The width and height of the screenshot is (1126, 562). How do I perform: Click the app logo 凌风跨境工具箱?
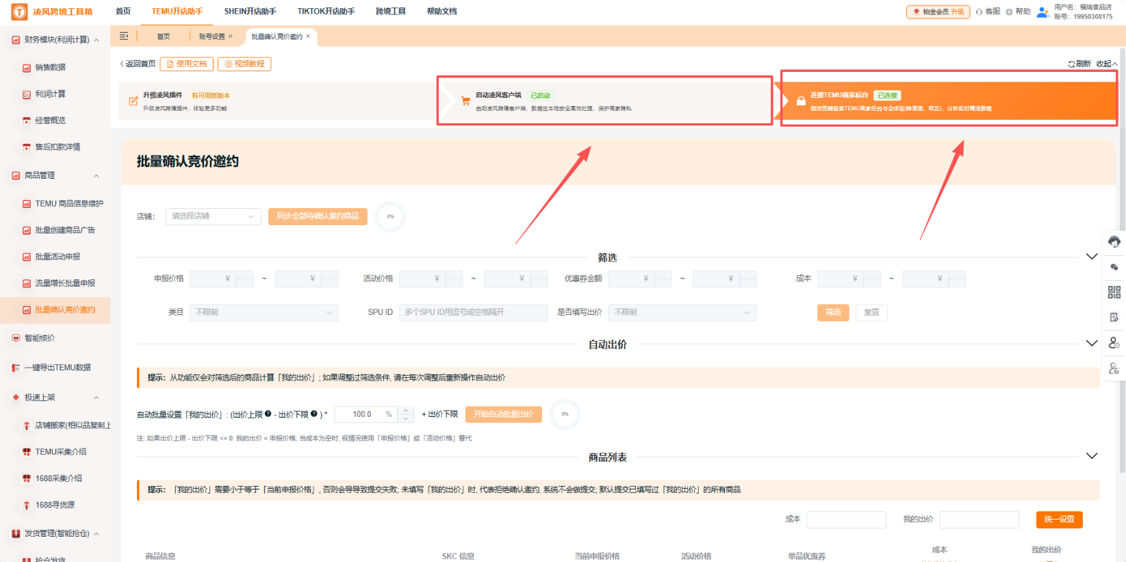[52, 12]
